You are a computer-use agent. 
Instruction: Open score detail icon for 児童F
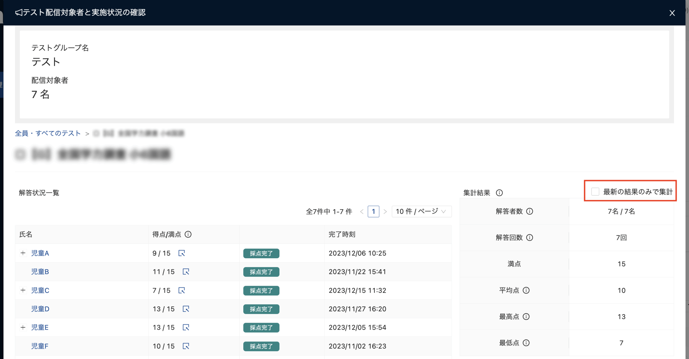[186, 346]
